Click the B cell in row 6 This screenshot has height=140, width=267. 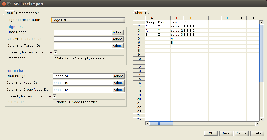point(177,43)
